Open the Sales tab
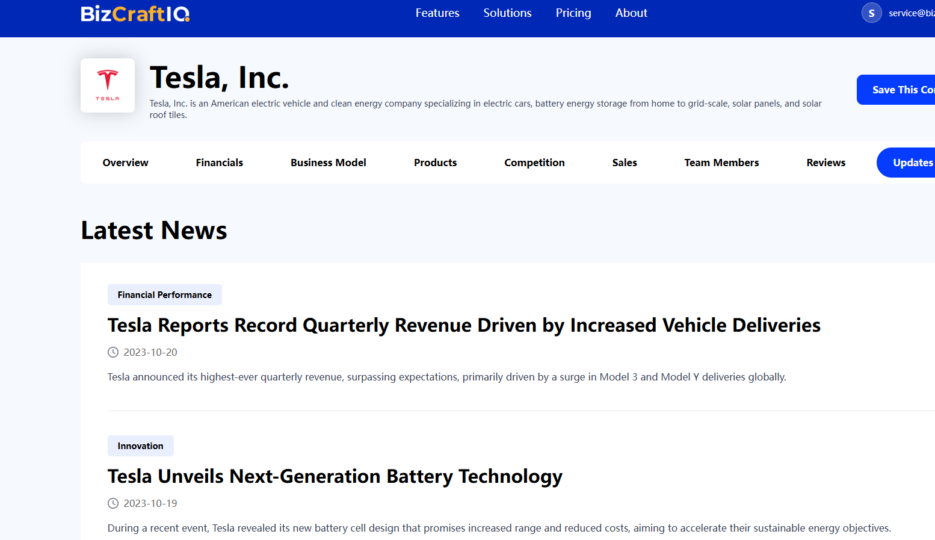Screen dimensions: 935x540 click(x=625, y=163)
